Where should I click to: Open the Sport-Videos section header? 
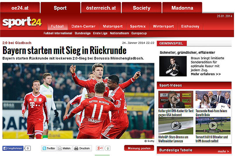194,85
